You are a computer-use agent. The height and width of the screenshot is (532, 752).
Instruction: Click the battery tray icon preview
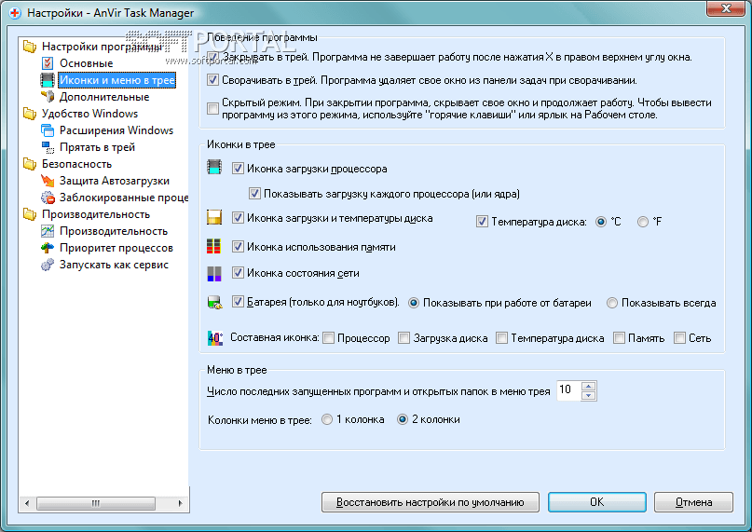[x=215, y=302]
